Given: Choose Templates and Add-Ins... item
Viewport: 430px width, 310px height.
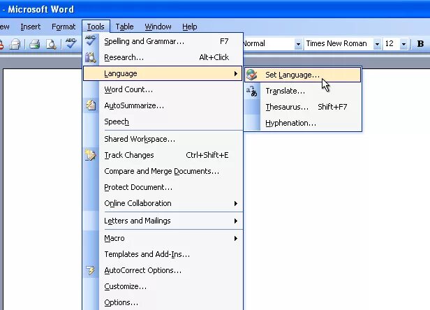Looking at the screenshot, I should click(x=163, y=254).
